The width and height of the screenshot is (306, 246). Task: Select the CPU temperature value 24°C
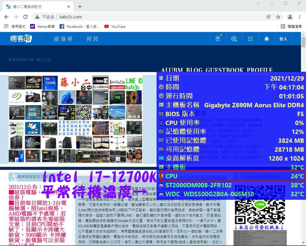(297, 176)
